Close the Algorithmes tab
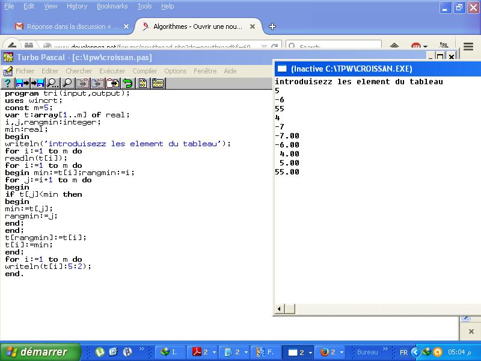481x361 pixels. 253,26
